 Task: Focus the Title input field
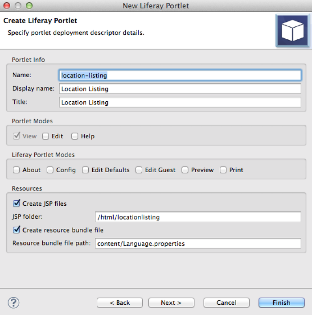click(x=180, y=102)
